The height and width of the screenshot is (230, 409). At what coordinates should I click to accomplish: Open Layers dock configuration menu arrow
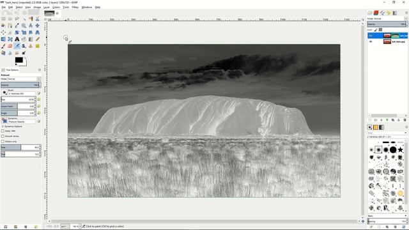pos(406,13)
